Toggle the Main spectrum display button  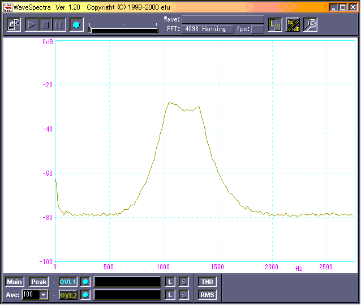pyautogui.click(x=15, y=282)
